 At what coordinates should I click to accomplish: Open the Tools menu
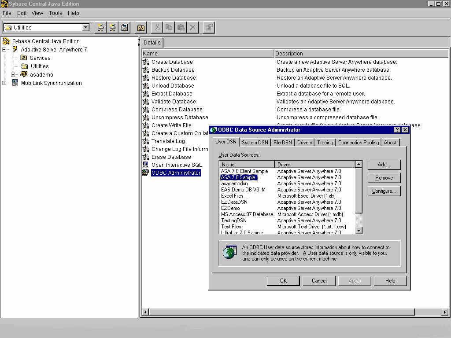click(55, 13)
